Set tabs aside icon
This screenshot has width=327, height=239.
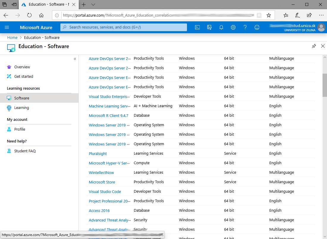coord(14,4)
